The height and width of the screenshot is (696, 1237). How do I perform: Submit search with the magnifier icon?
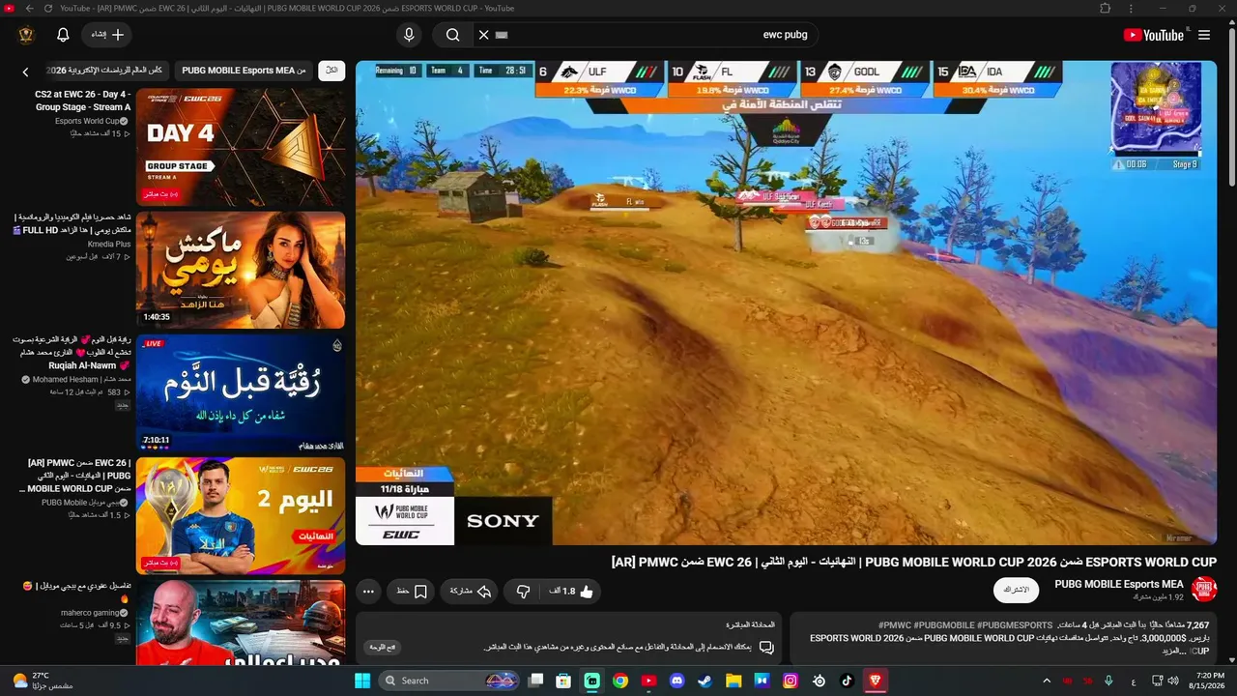[452, 35]
